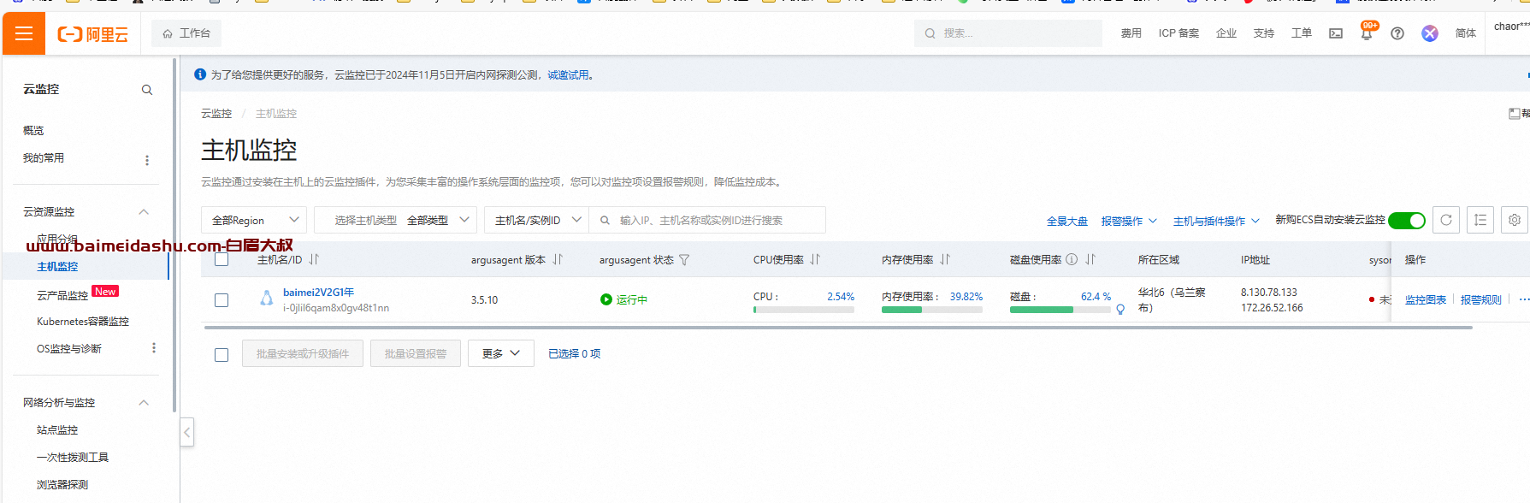The height and width of the screenshot is (503, 1530).
Task: Click the CPU usage progress bar
Action: coord(804,310)
